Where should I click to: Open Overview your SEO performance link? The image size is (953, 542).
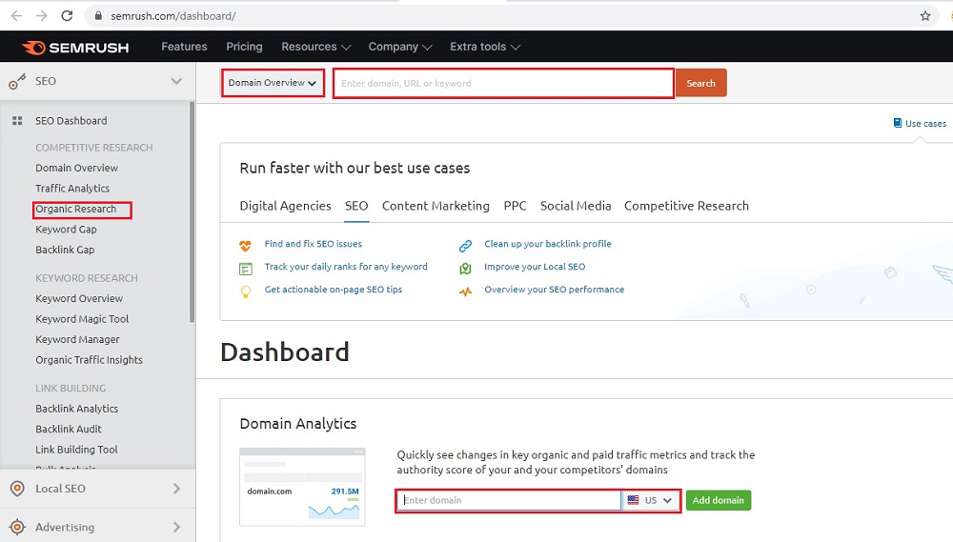click(x=555, y=290)
